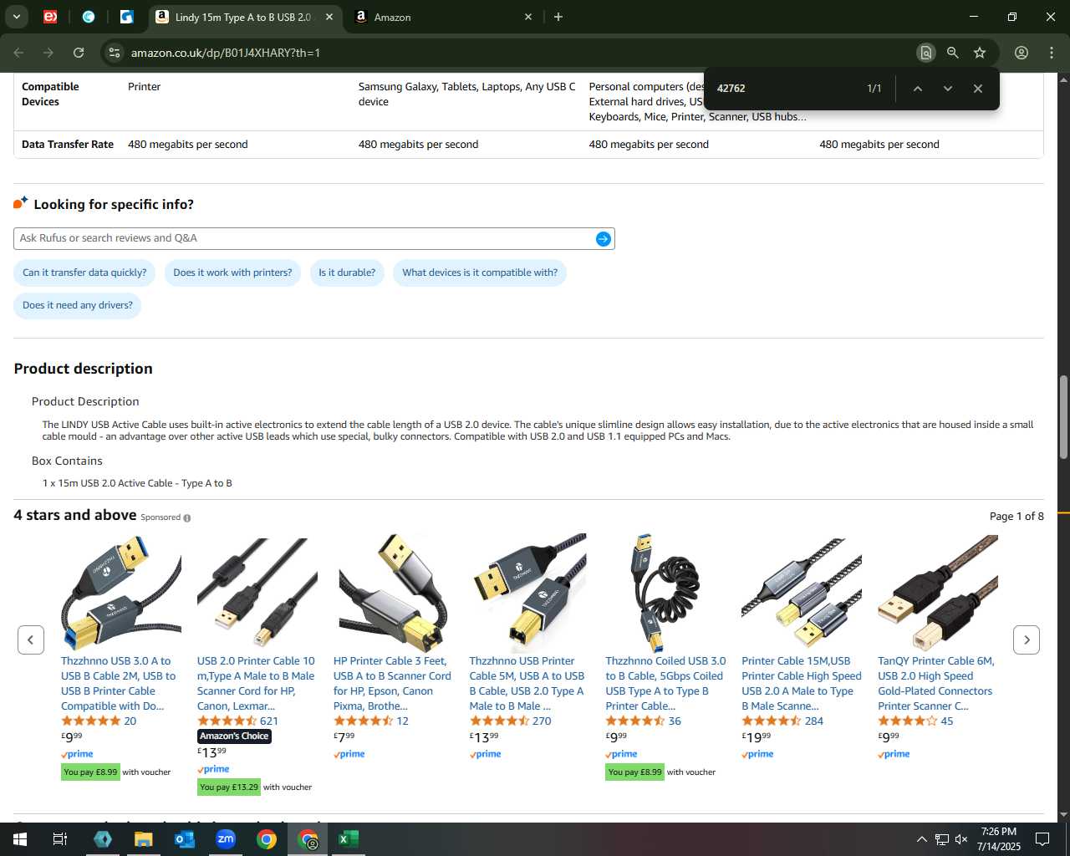Screen dimensions: 1070x856
Task: Open the notification center icon
Action: pos(1042,839)
